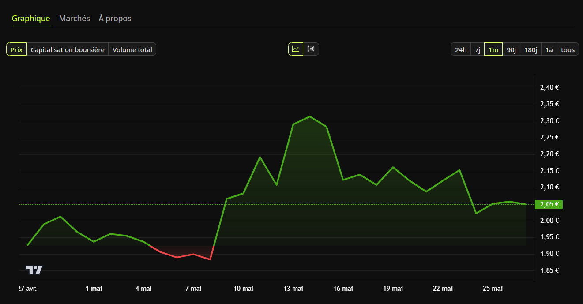Select the Prix data option
The height and width of the screenshot is (304, 583).
[x=17, y=49]
